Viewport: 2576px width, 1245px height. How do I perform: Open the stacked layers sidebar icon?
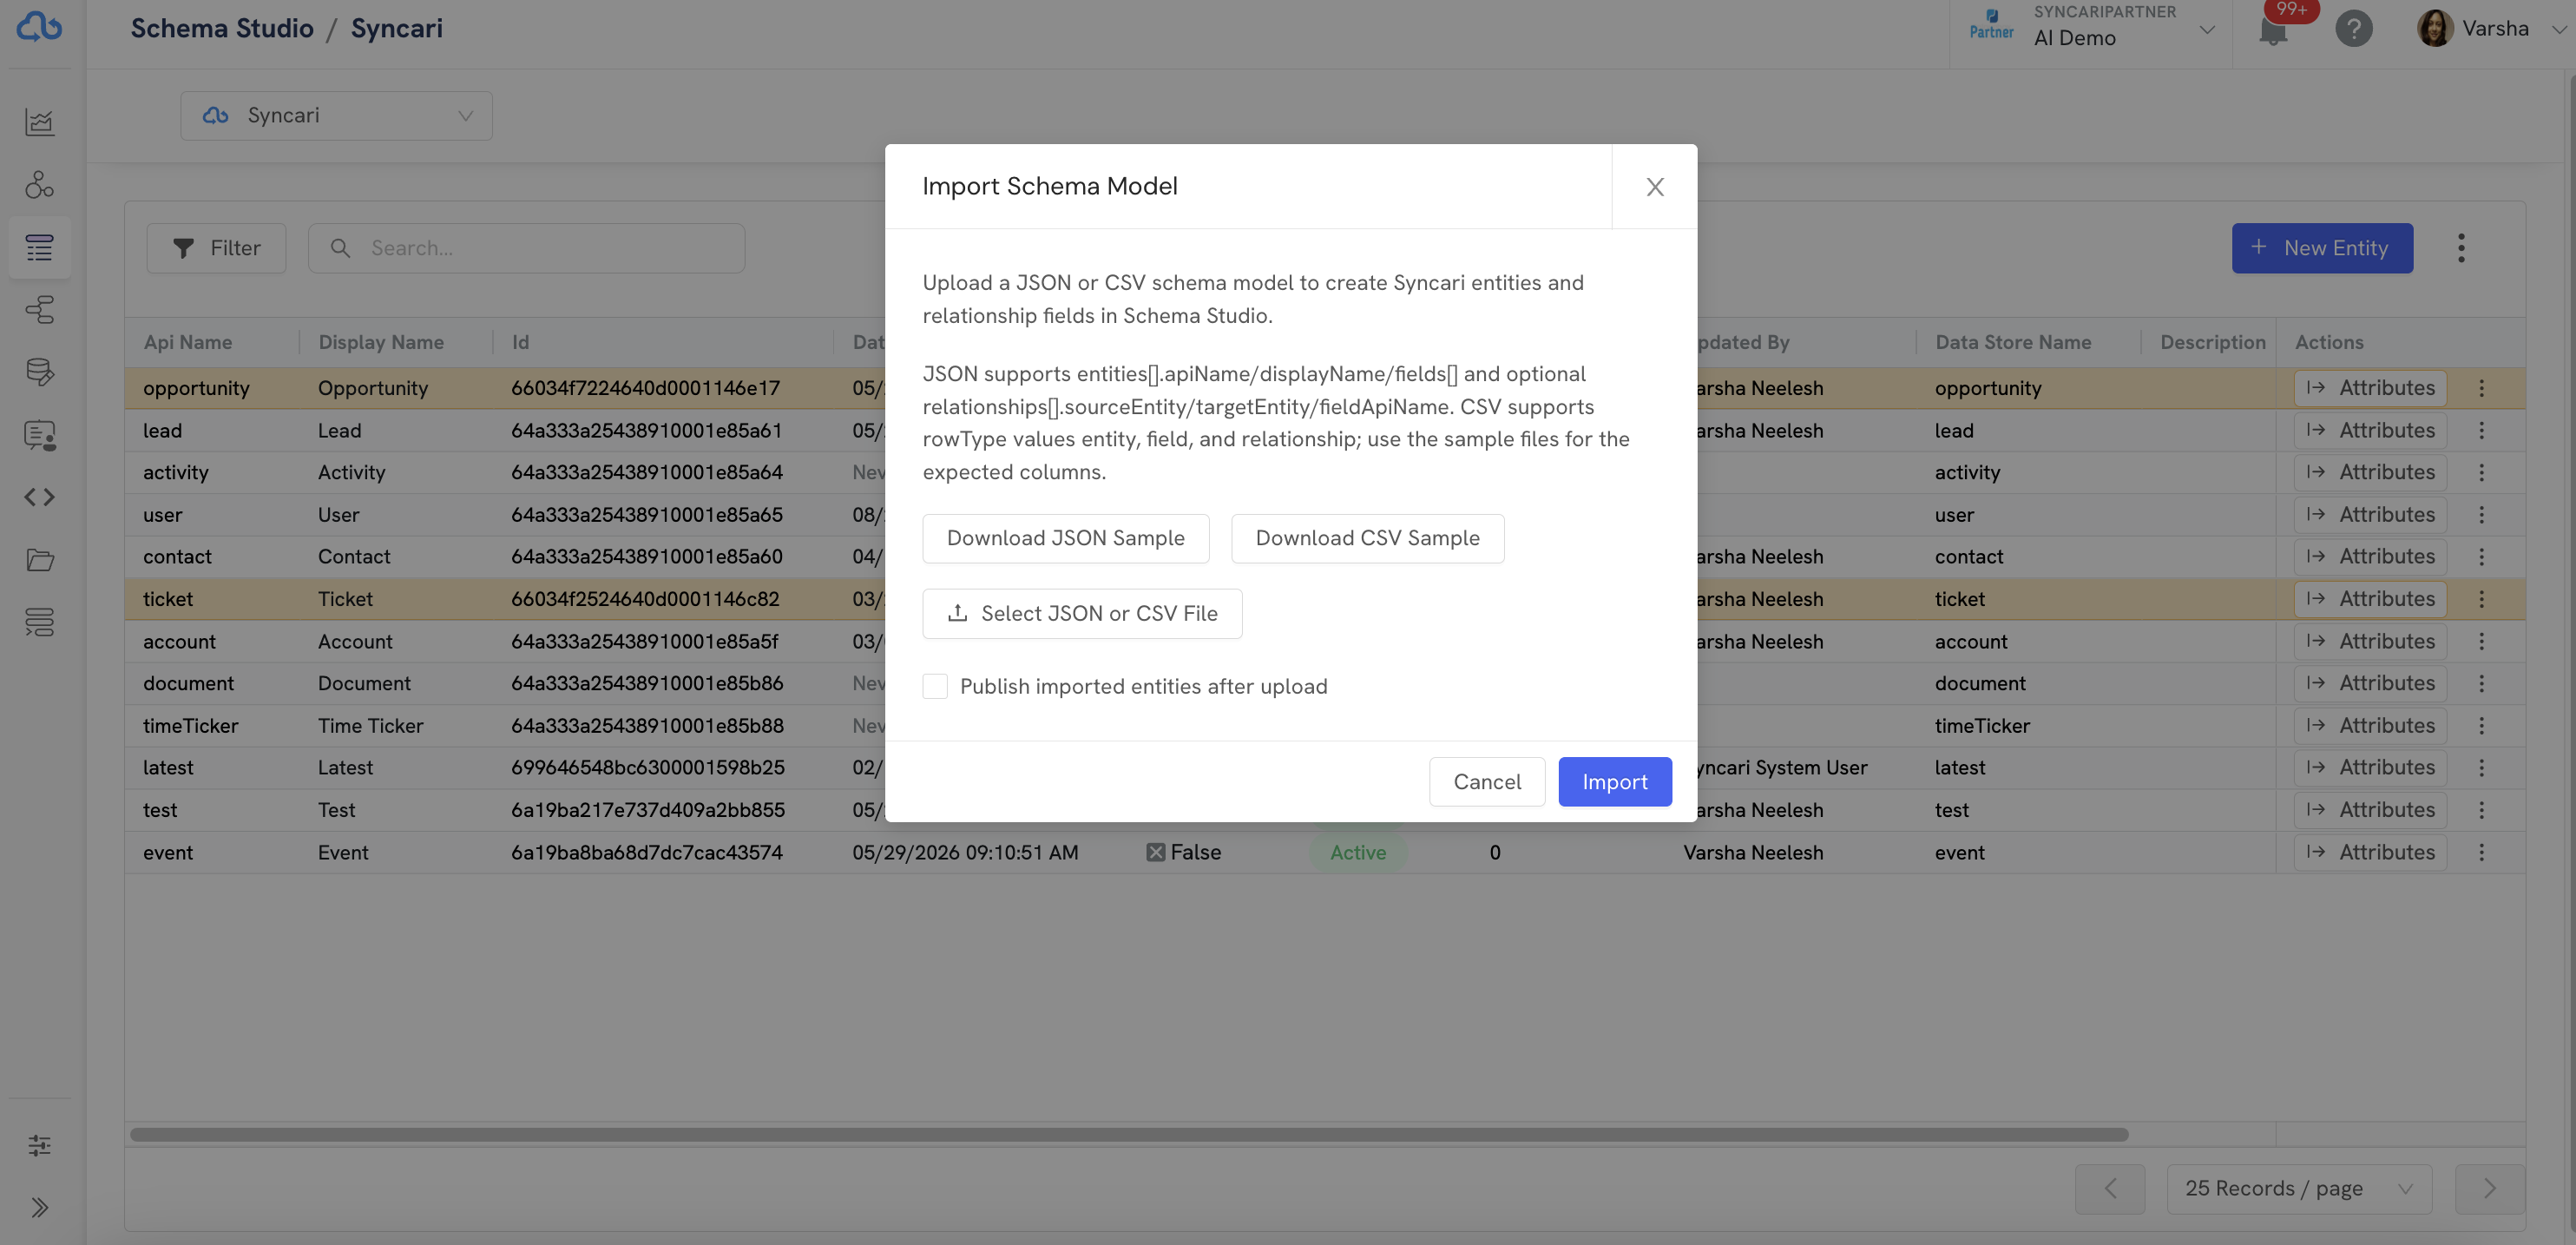[x=40, y=622]
